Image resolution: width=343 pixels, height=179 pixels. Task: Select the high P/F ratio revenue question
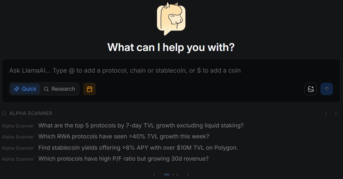click(x=124, y=159)
